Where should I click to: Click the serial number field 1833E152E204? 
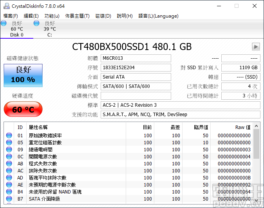point(136,68)
